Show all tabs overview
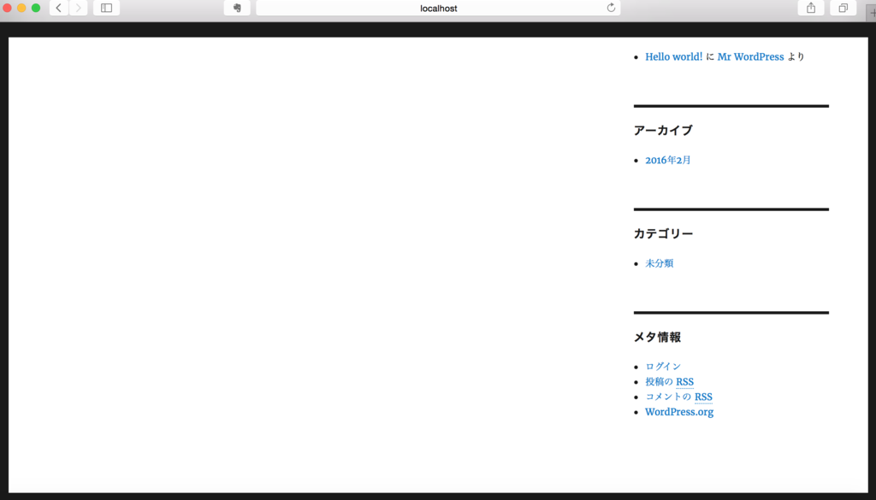This screenshot has height=500, width=876. point(843,8)
